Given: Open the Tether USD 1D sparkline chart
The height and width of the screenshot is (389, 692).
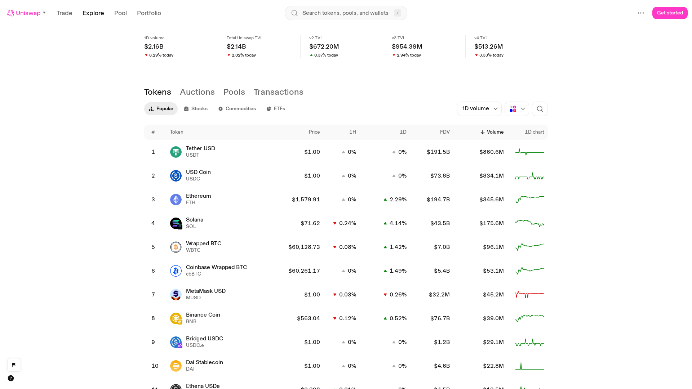Looking at the screenshot, I should pyautogui.click(x=530, y=152).
